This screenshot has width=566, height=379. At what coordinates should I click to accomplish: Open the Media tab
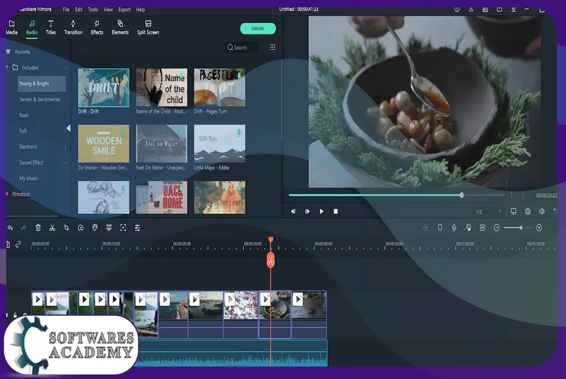11,28
